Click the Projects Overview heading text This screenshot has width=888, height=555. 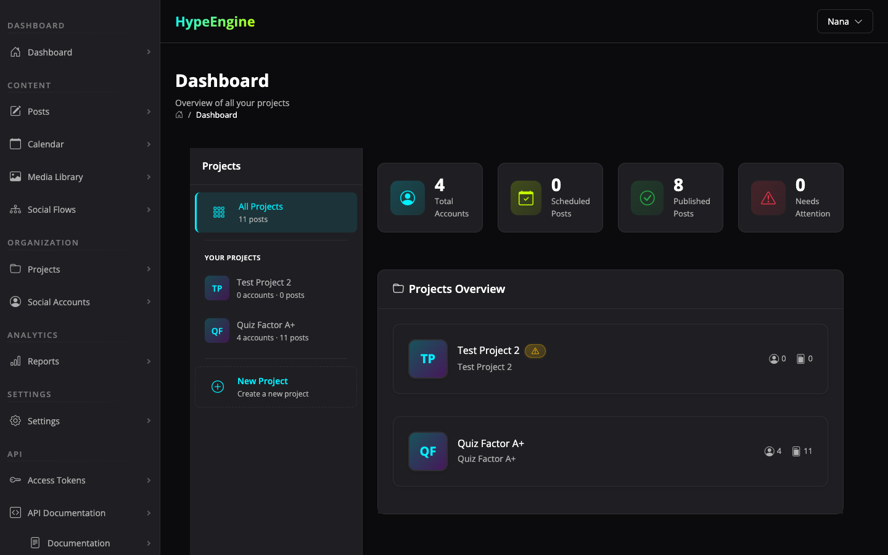457,289
